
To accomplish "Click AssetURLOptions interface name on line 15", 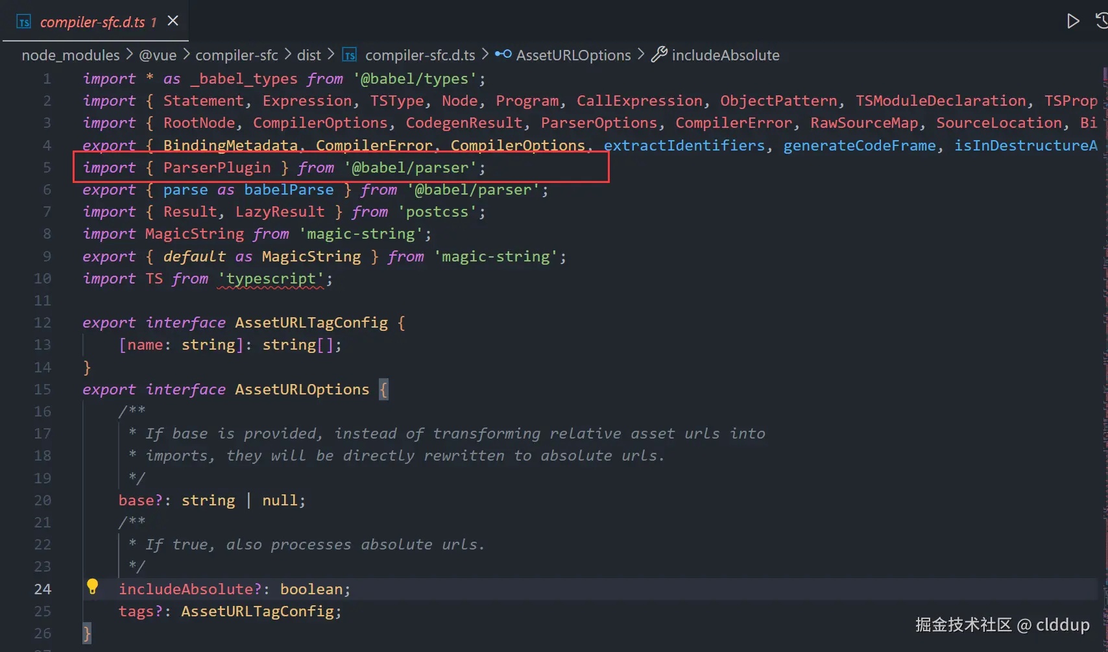I will (302, 389).
